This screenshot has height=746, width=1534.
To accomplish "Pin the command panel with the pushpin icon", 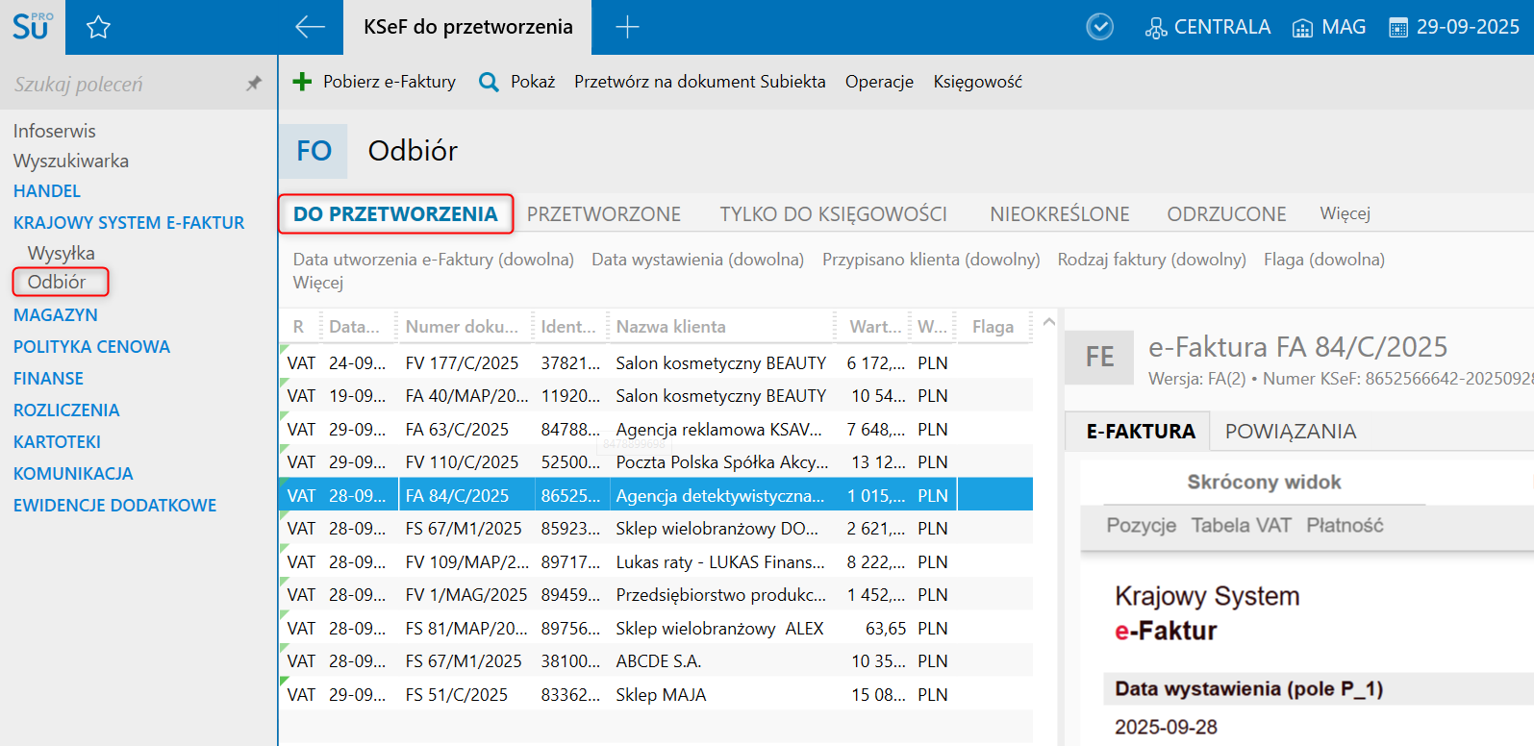I will (254, 84).
